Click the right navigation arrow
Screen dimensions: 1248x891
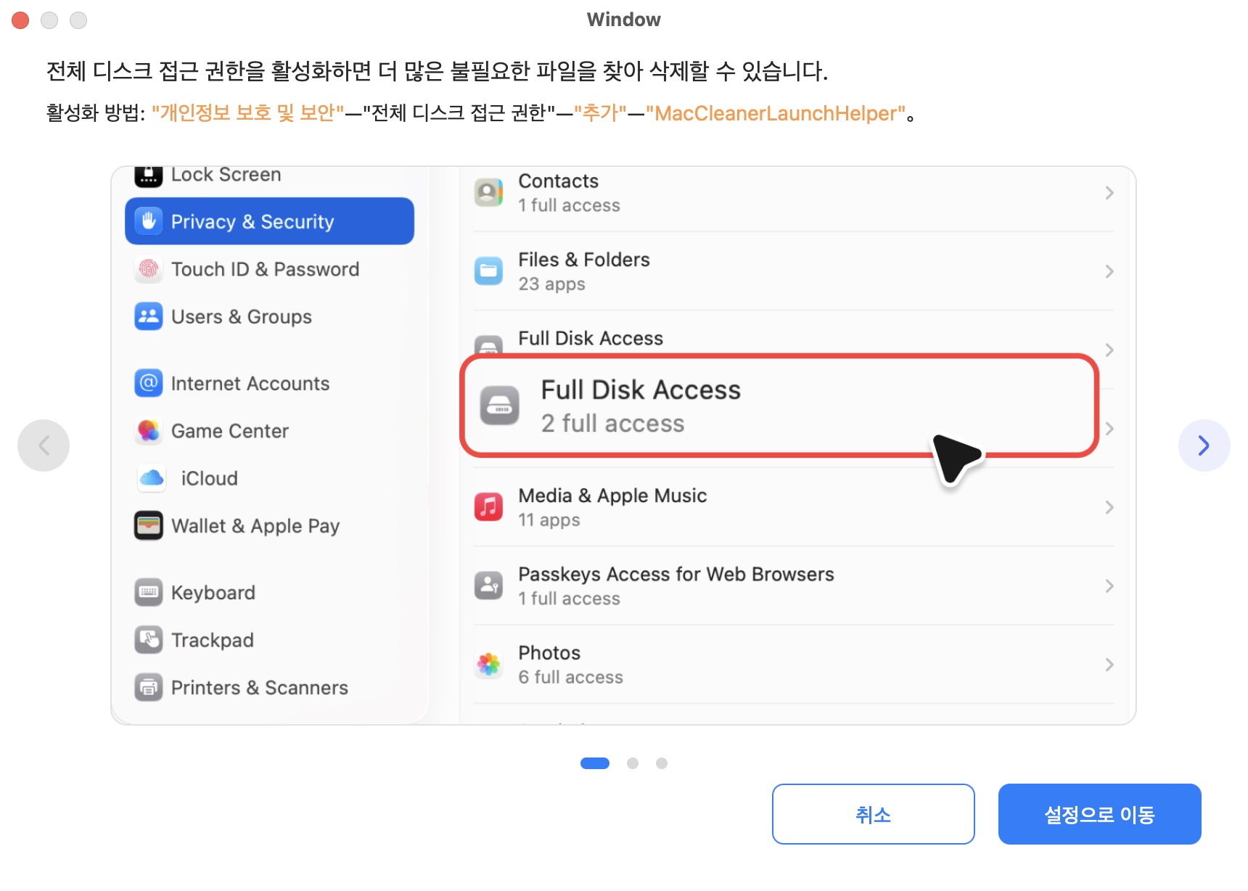[x=1204, y=445]
